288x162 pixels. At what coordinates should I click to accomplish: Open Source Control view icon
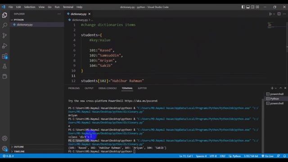click(x=4, y=36)
